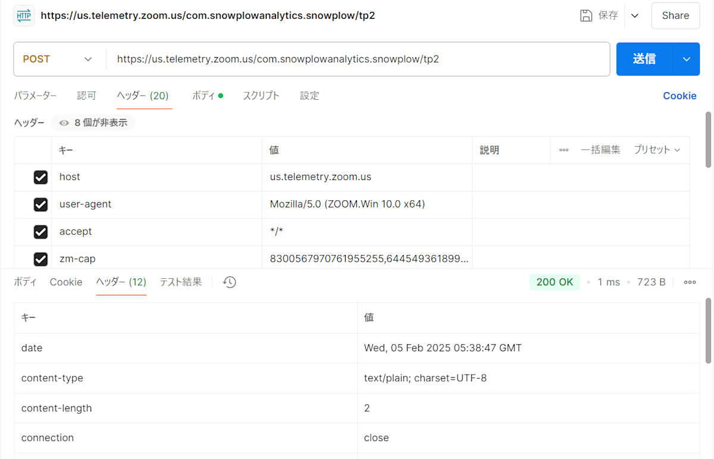Click the response pane vertical scrollbar
Screen dimensions: 714x459
708,331
